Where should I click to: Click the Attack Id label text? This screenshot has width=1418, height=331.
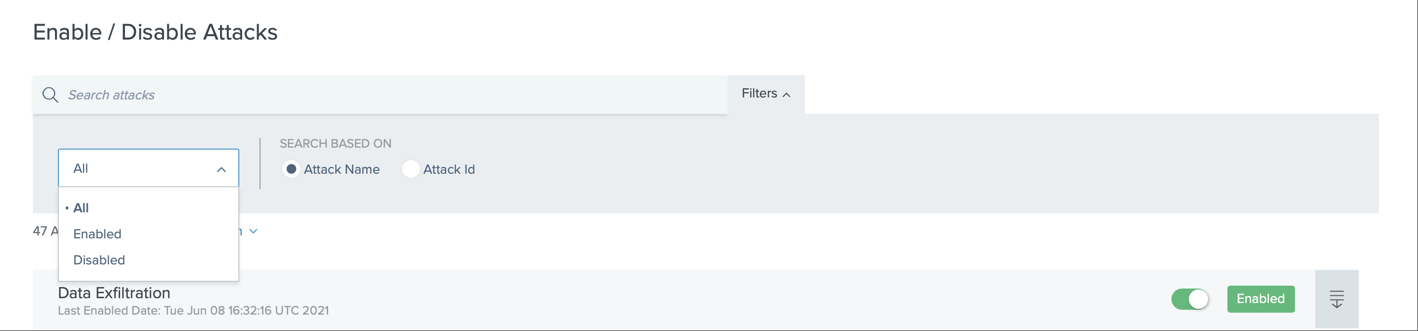coord(449,170)
